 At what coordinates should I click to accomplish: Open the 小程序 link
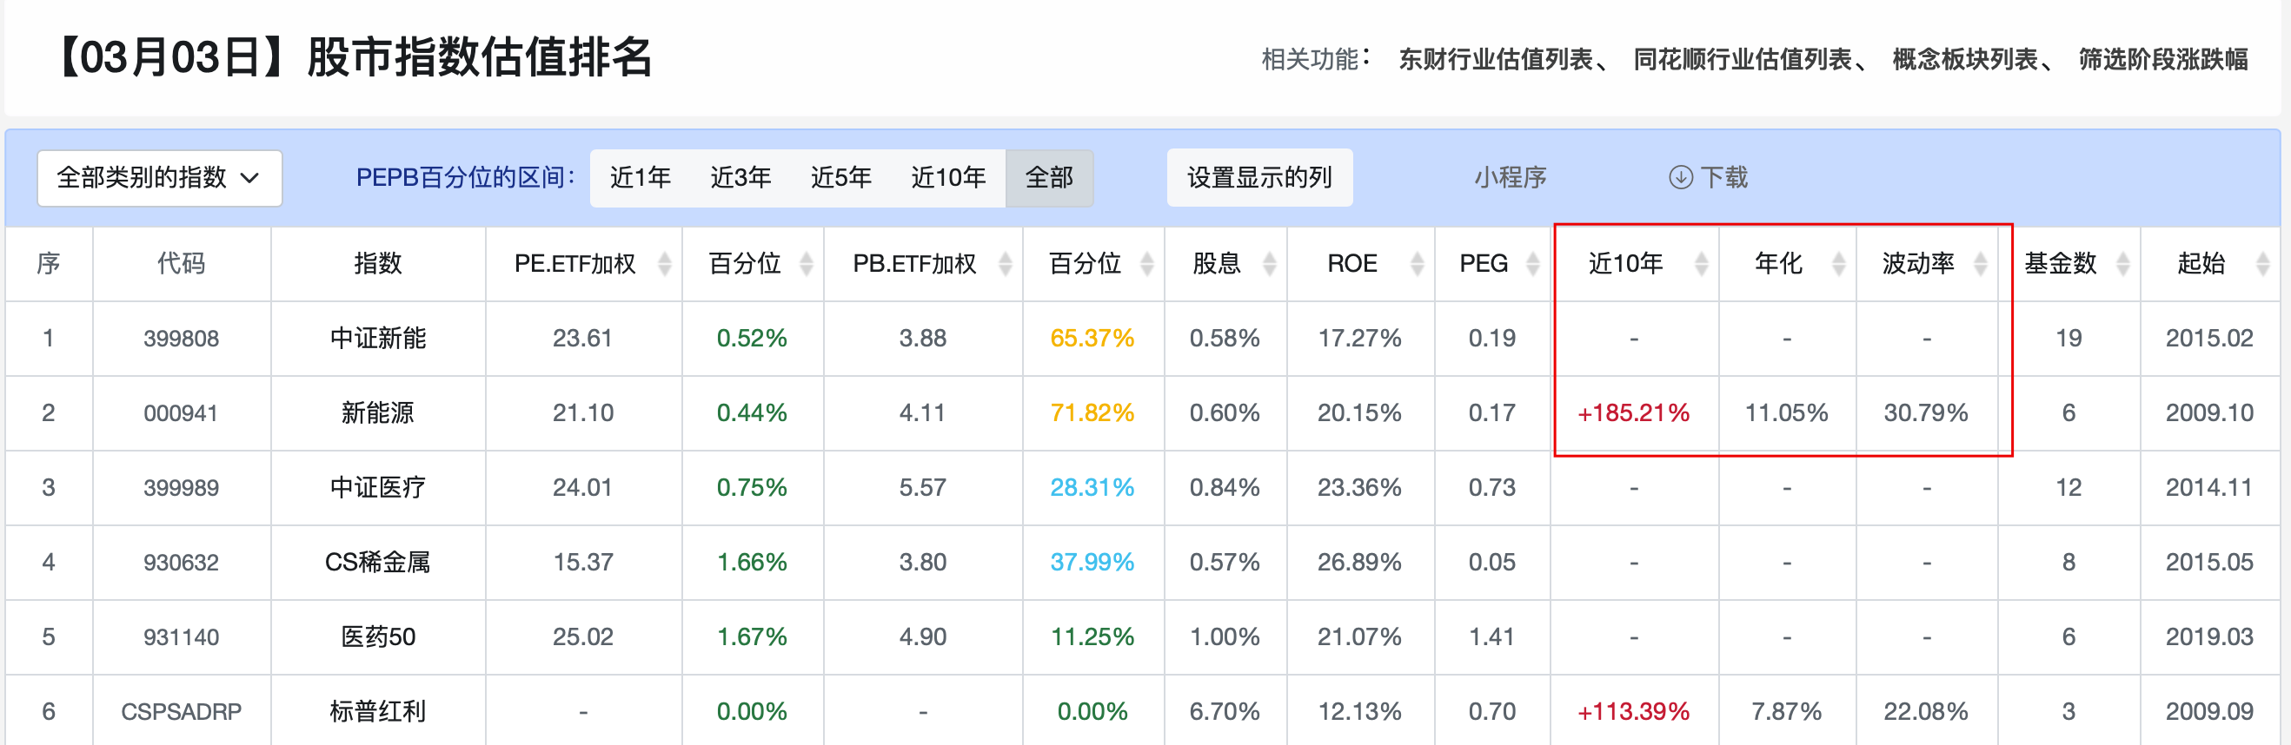(1511, 178)
